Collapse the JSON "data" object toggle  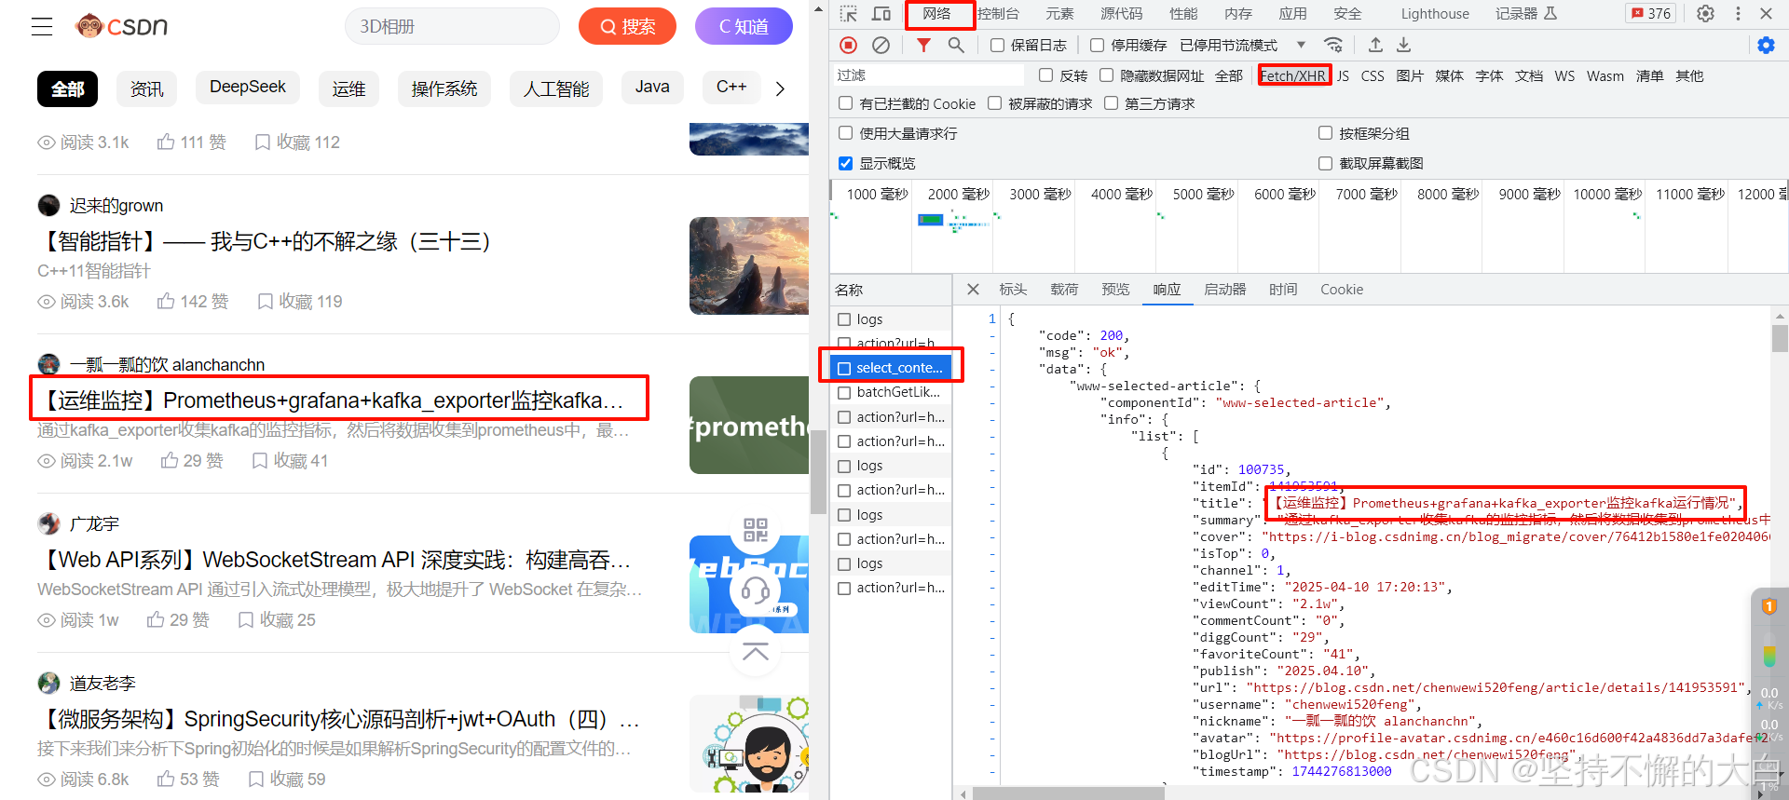(993, 370)
